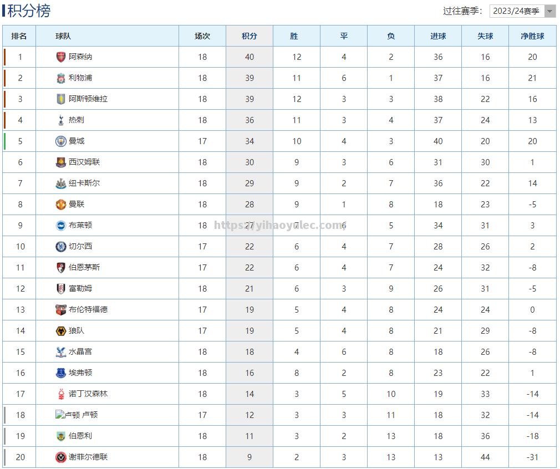Open the 布莱顿 team link
This screenshot has height=469, width=560.
pos(80,226)
